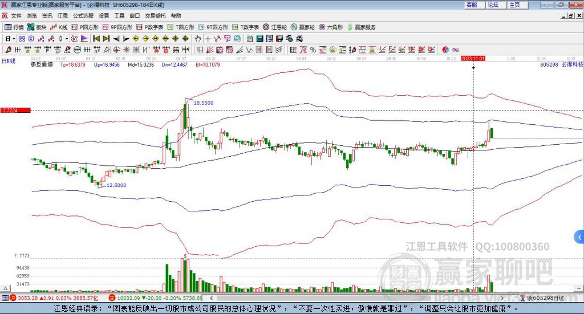Open the T数字表 tool
Screen dimensions: 584x314
tap(245, 27)
